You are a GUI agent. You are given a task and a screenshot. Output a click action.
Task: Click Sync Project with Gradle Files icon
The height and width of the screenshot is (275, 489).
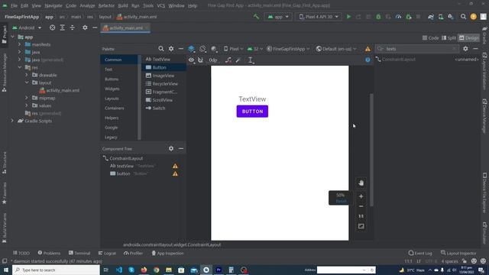[431, 17]
